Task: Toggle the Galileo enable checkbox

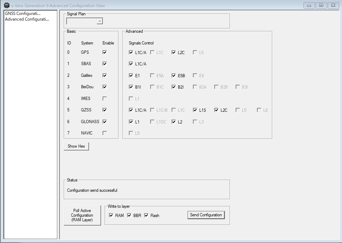Action: [x=105, y=75]
